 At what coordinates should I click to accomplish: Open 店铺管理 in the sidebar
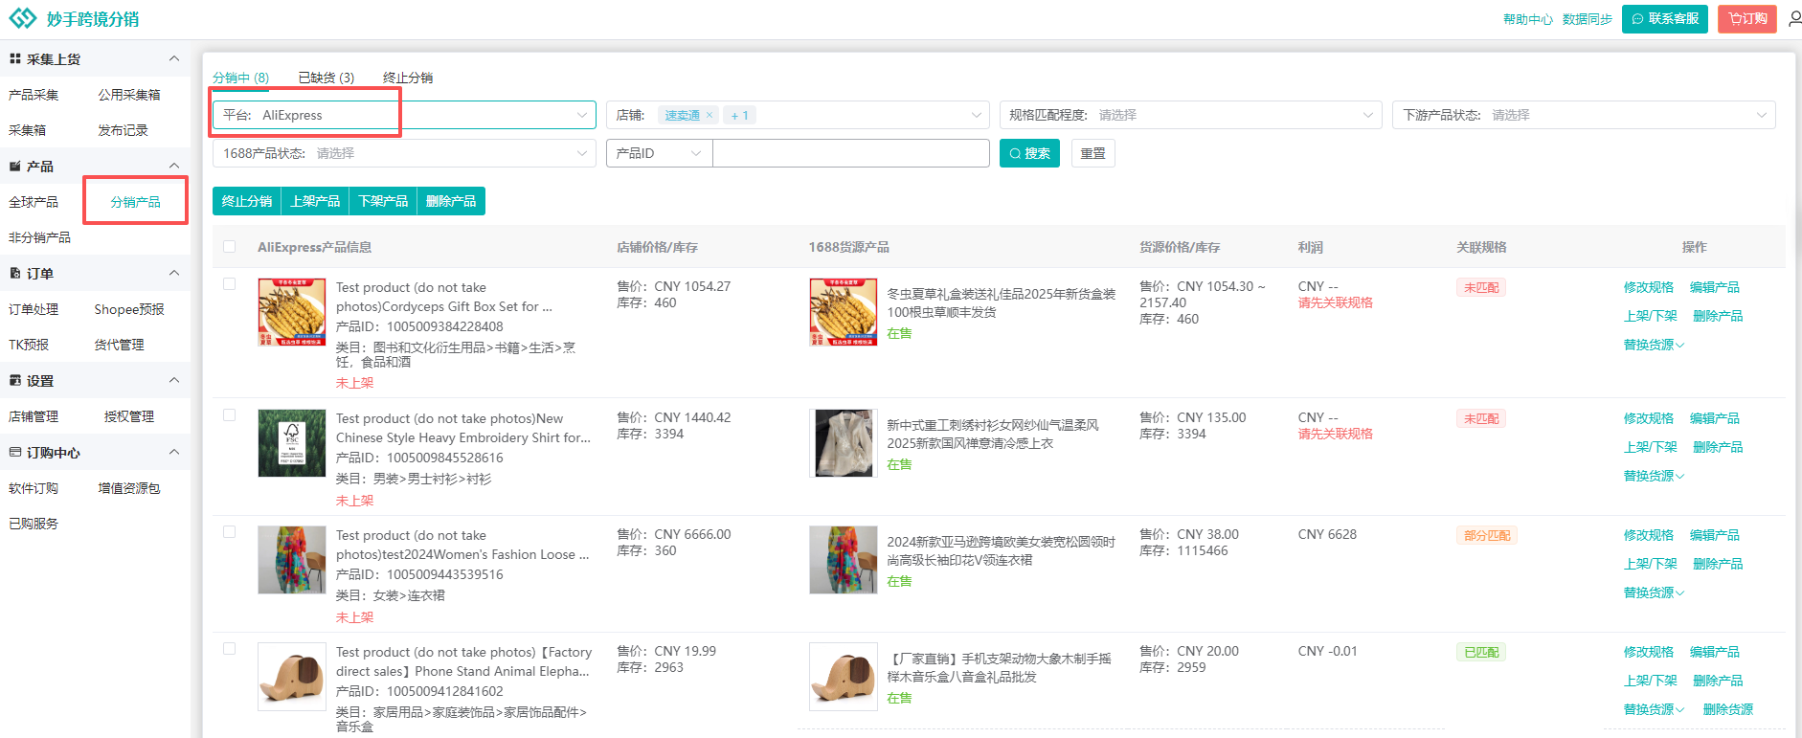[x=34, y=416]
